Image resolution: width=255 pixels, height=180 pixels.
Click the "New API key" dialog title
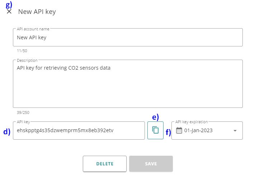[x=37, y=11]
